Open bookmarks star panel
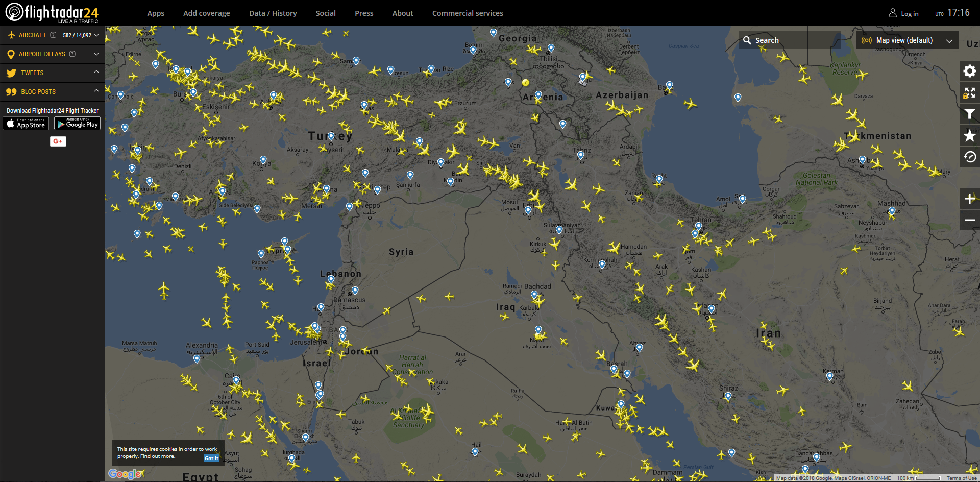The height and width of the screenshot is (482, 980). (970, 136)
